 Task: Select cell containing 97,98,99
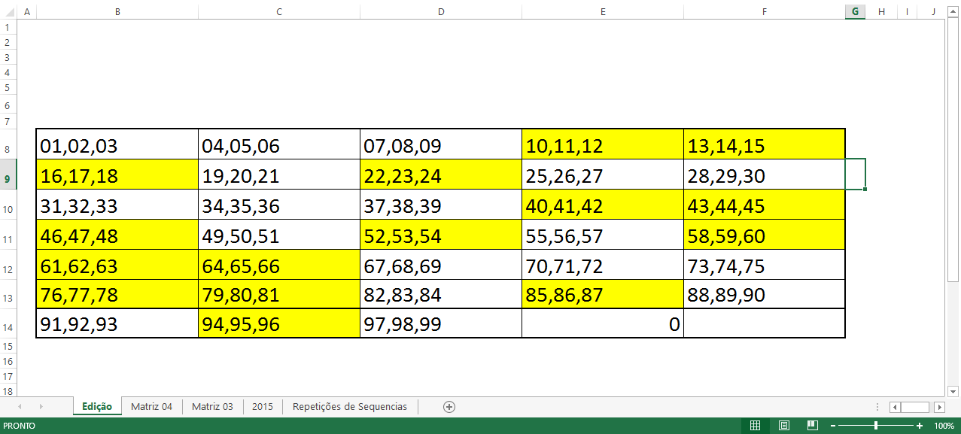click(441, 323)
